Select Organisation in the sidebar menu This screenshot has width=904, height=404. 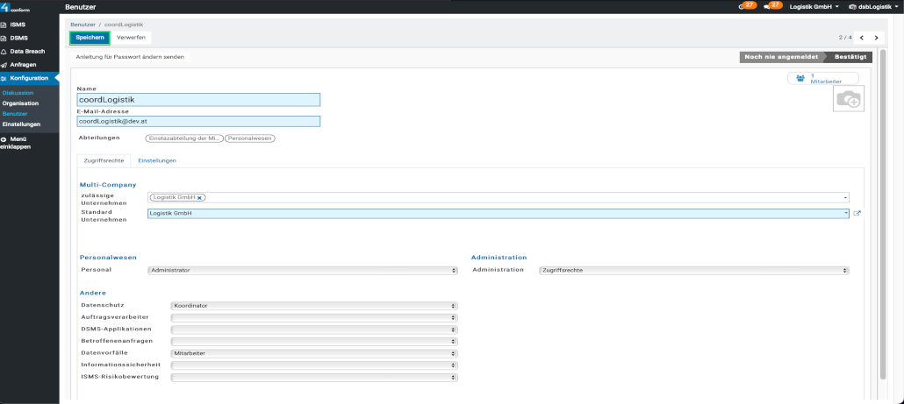(x=20, y=103)
